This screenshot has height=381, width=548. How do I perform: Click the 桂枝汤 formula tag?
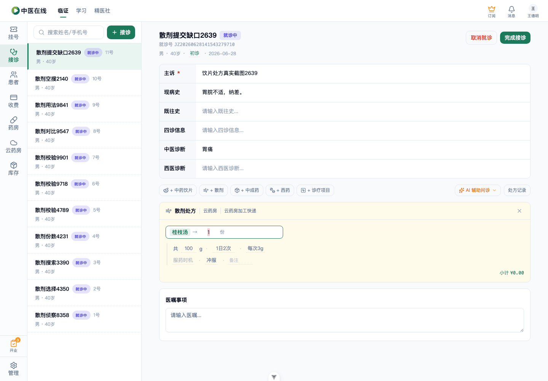pyautogui.click(x=180, y=232)
